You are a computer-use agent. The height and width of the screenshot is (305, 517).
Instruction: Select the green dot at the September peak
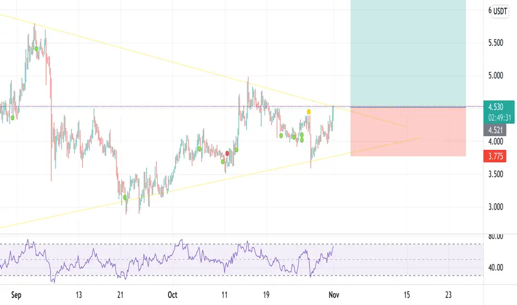click(36, 49)
